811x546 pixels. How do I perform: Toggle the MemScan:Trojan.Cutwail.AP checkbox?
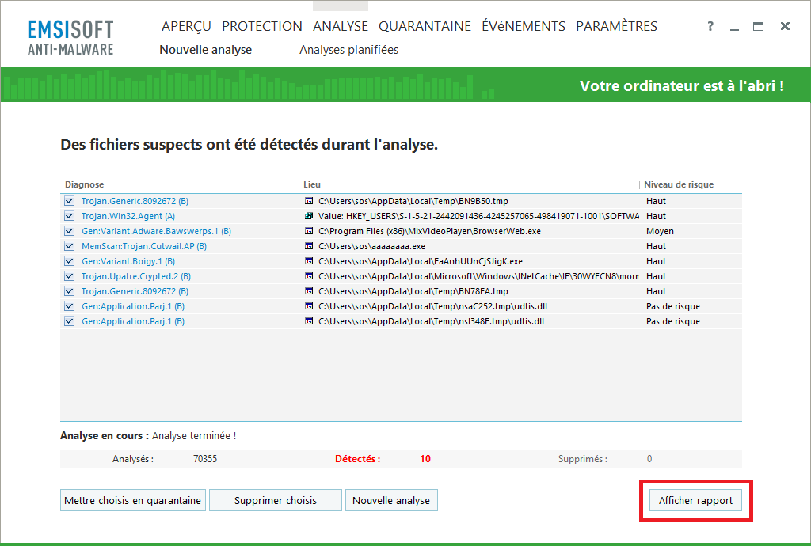tap(70, 246)
